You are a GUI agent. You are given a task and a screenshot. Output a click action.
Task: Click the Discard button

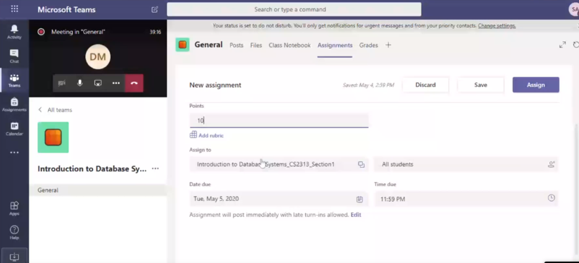[x=425, y=85]
